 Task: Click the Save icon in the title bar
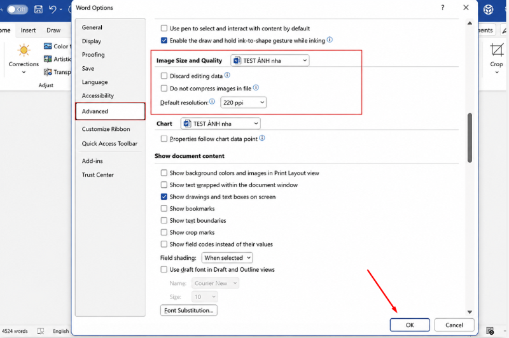pyautogui.click(x=38, y=9)
